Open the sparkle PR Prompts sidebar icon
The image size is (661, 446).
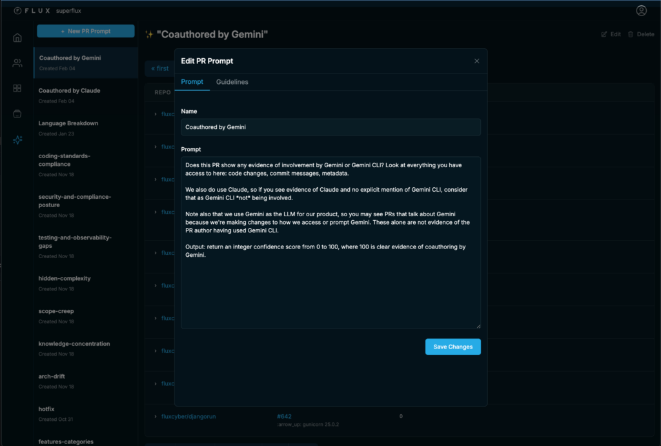(17, 140)
